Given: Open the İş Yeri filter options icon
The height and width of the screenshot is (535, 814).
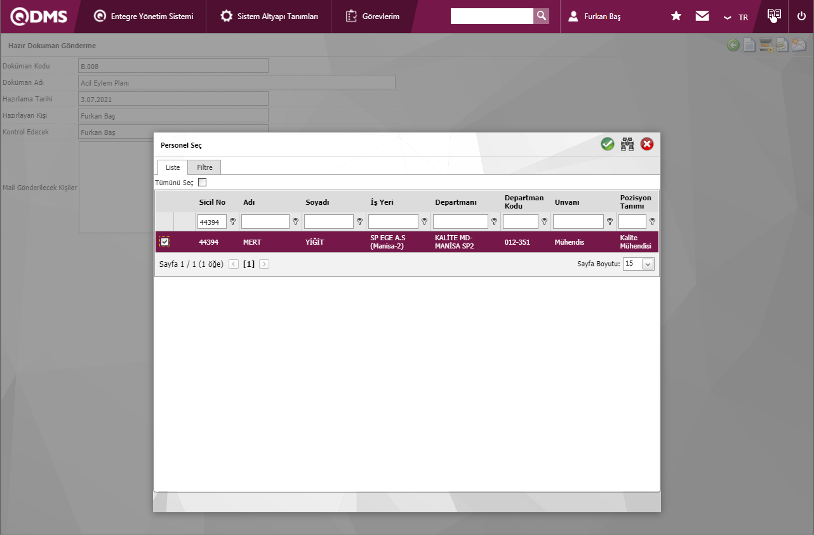Looking at the screenshot, I should (x=424, y=222).
